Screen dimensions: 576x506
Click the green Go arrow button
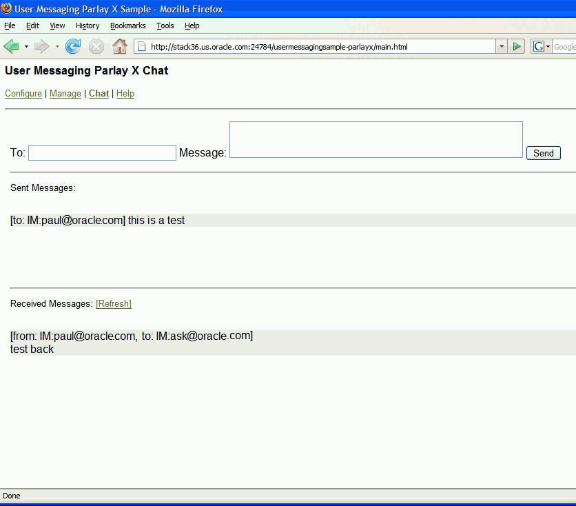517,47
